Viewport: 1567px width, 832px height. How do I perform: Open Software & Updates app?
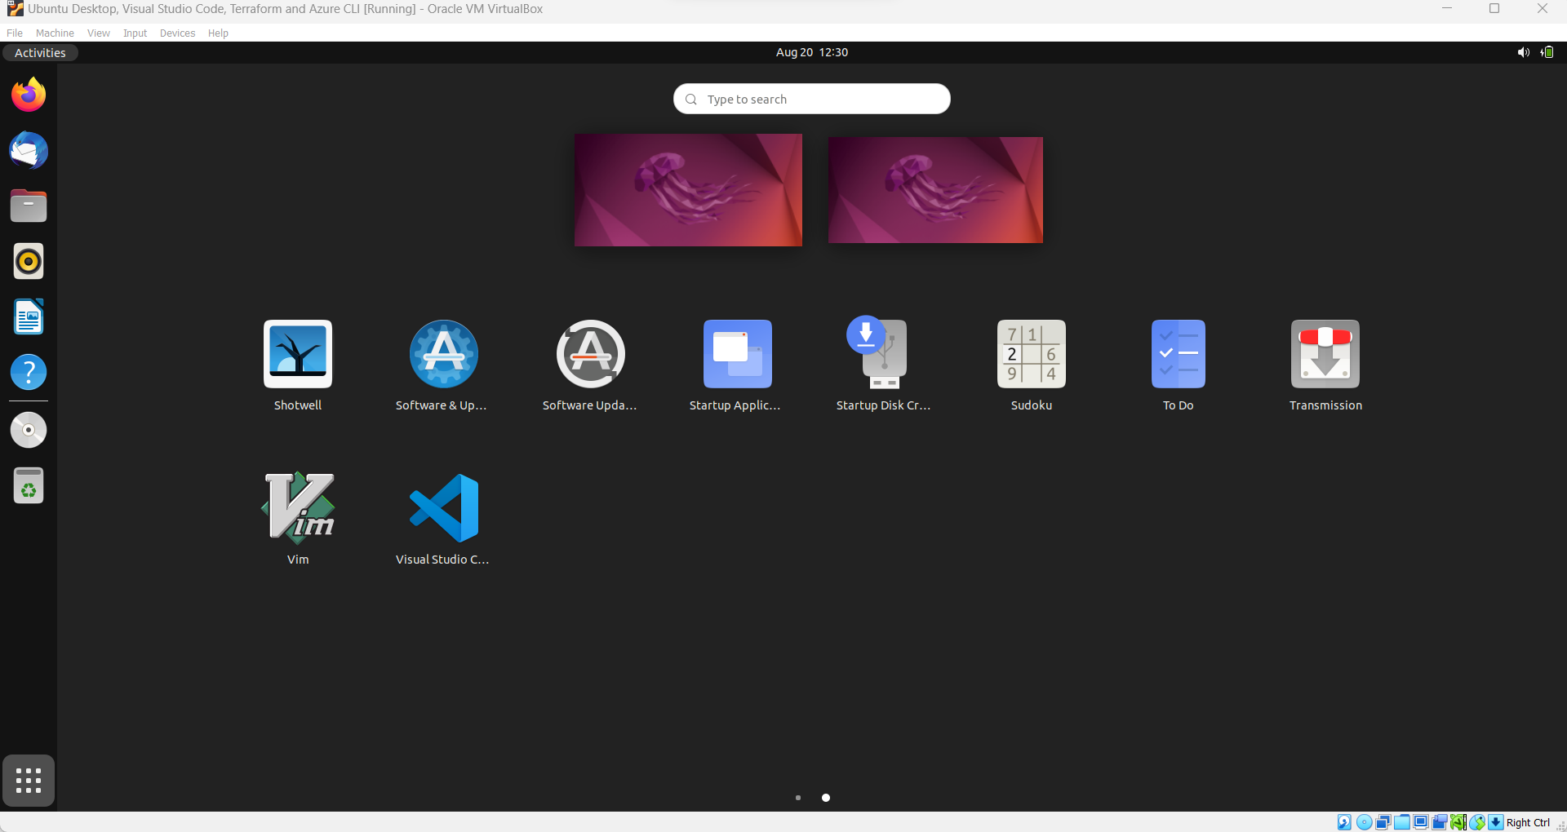(443, 355)
